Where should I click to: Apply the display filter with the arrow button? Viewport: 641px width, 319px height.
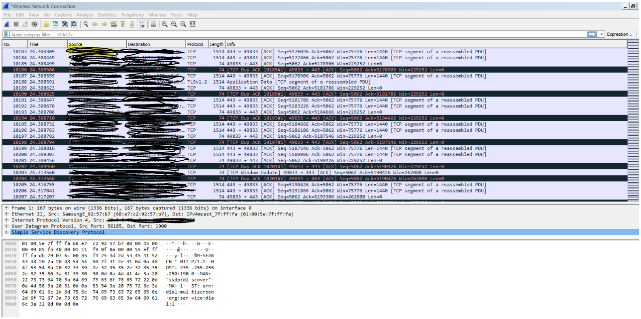(592, 34)
